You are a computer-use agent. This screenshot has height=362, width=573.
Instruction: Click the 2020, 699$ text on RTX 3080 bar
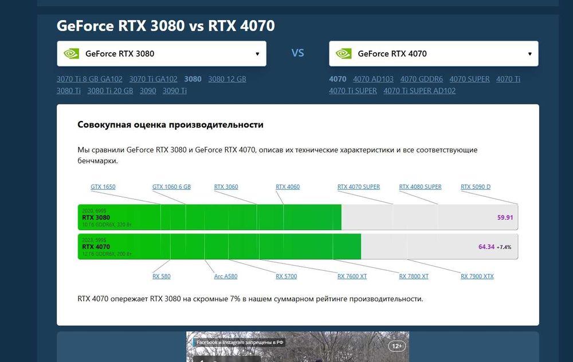94,211
